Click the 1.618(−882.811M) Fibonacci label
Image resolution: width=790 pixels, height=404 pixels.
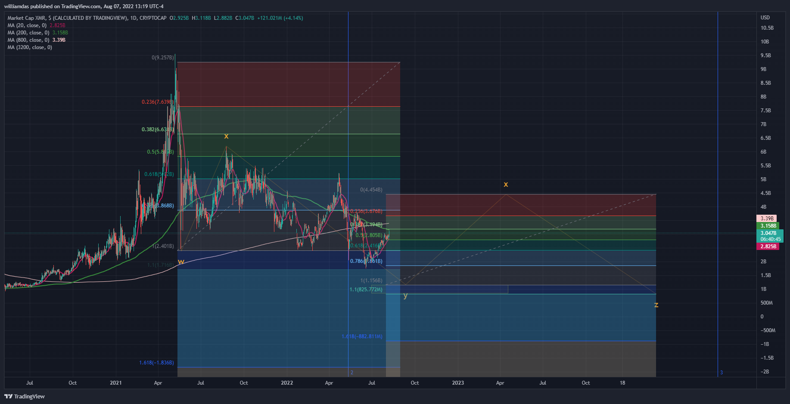(x=362, y=336)
